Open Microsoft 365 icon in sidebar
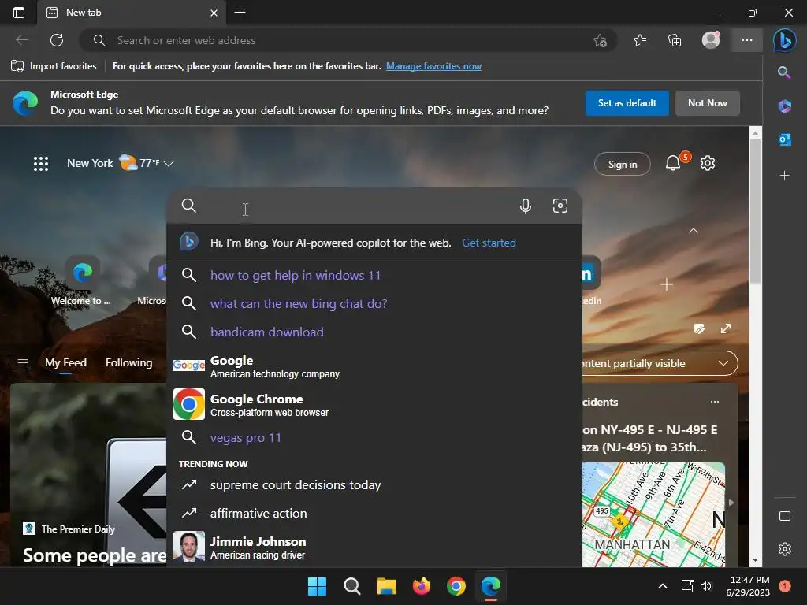 click(784, 106)
